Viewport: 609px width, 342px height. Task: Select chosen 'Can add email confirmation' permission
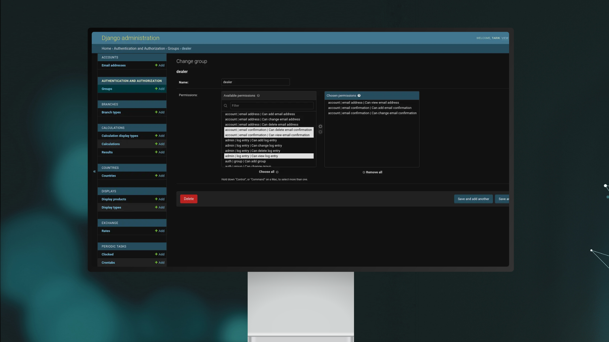pyautogui.click(x=372, y=108)
